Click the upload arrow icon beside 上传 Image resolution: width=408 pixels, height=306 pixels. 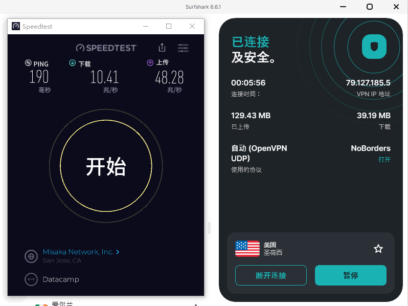(150, 62)
